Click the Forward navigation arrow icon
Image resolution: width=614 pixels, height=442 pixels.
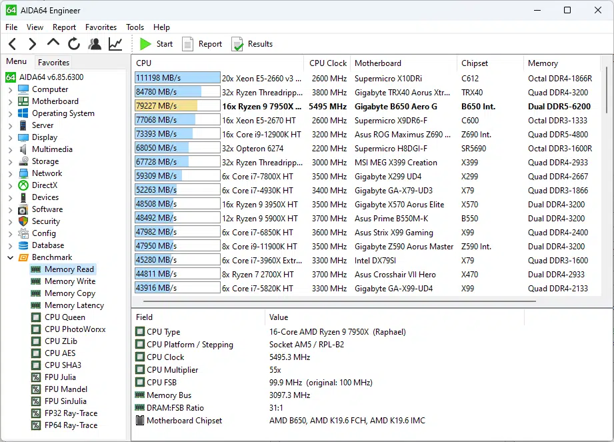pos(33,44)
